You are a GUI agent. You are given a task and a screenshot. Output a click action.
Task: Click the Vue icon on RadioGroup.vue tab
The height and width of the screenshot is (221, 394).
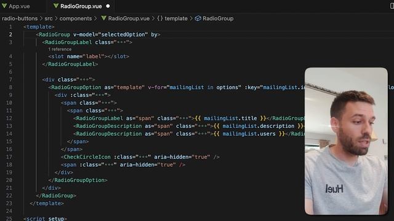click(x=56, y=6)
